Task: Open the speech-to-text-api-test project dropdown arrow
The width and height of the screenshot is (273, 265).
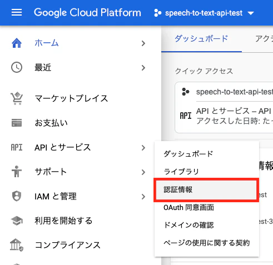Action: coord(251,13)
